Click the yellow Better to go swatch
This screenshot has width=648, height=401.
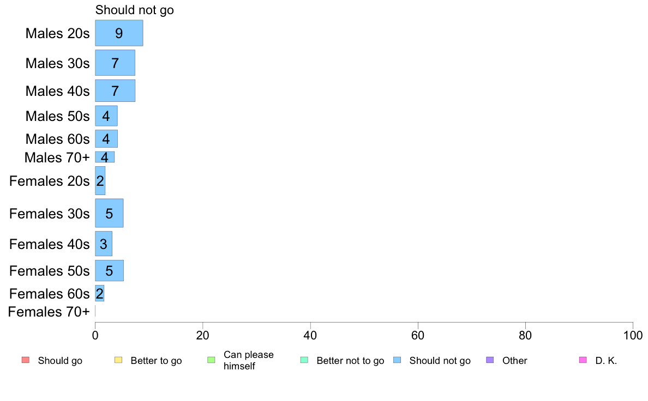(x=118, y=360)
